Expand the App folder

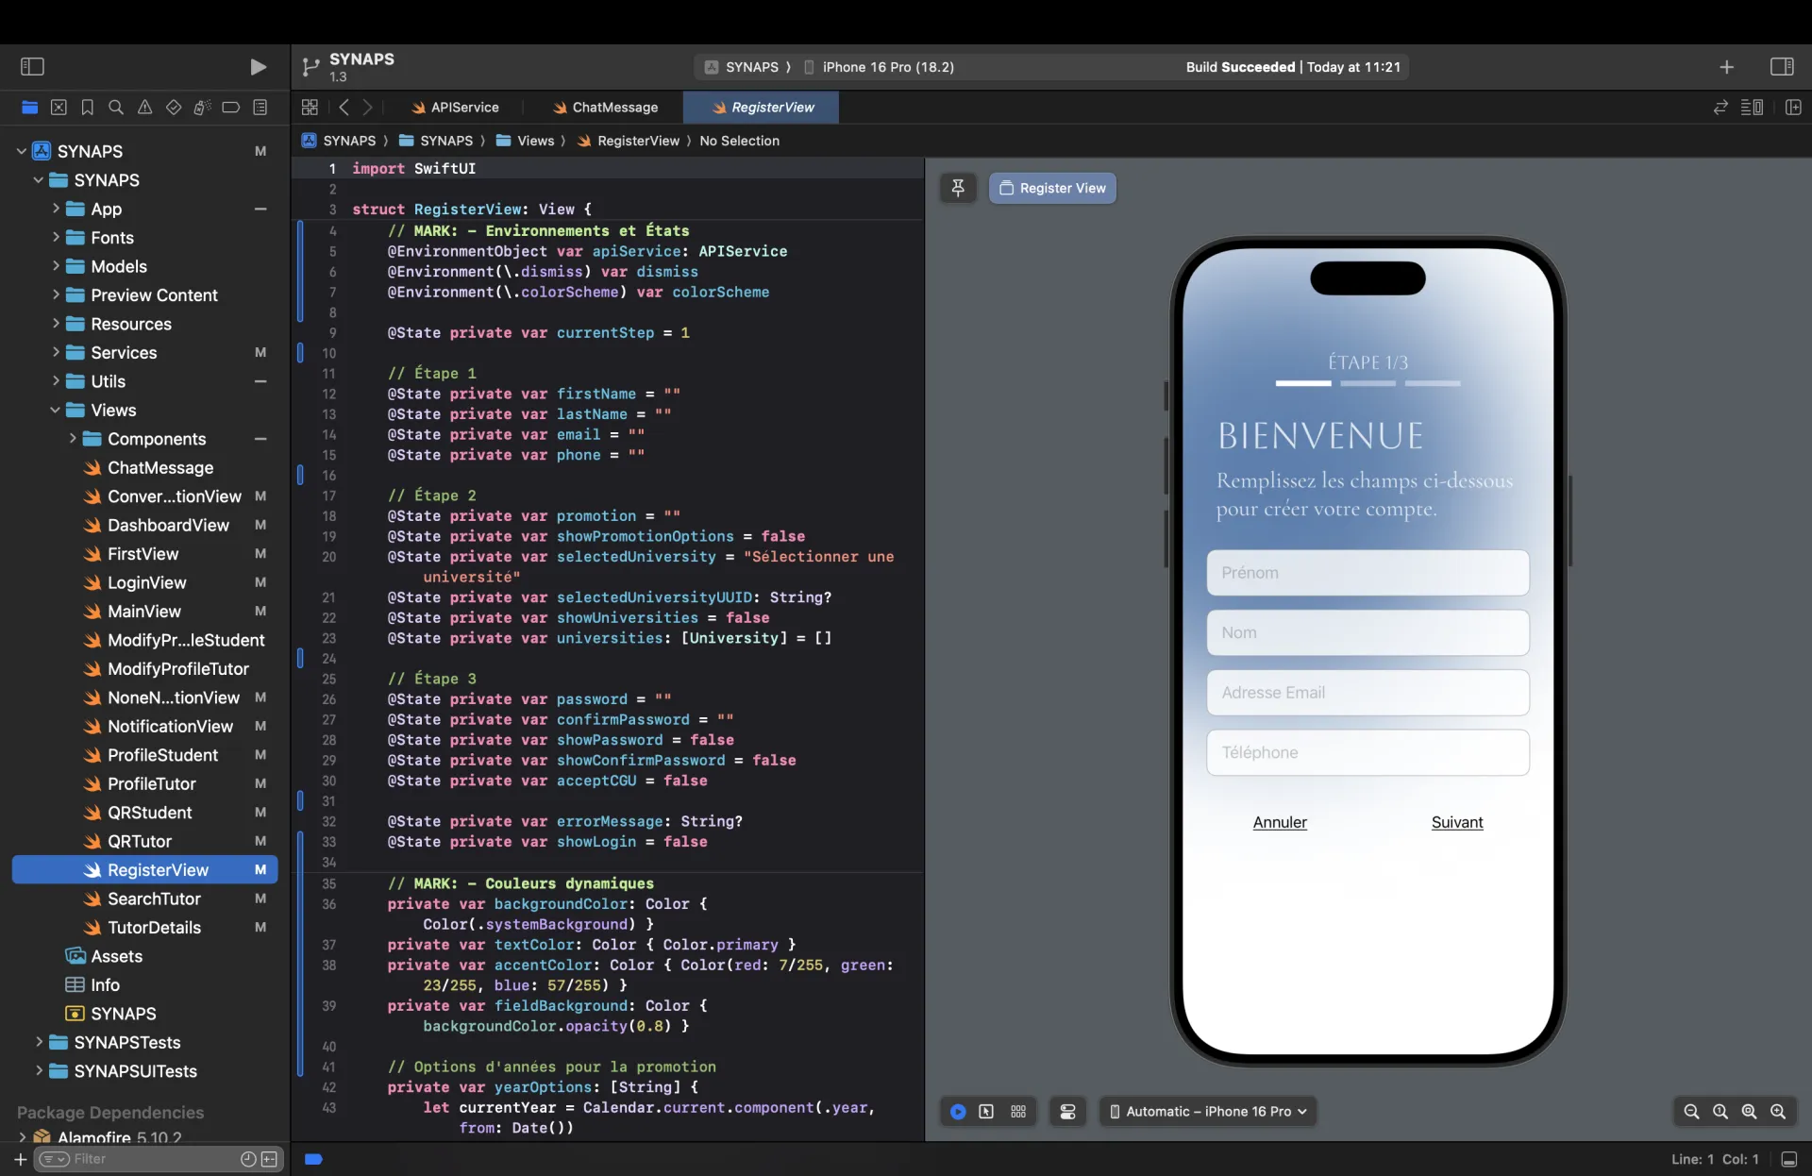pyautogui.click(x=56, y=209)
